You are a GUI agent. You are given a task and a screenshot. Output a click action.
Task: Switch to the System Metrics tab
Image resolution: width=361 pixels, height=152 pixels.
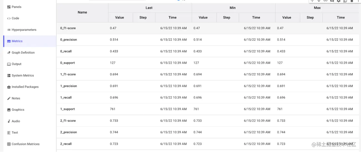[22, 75]
